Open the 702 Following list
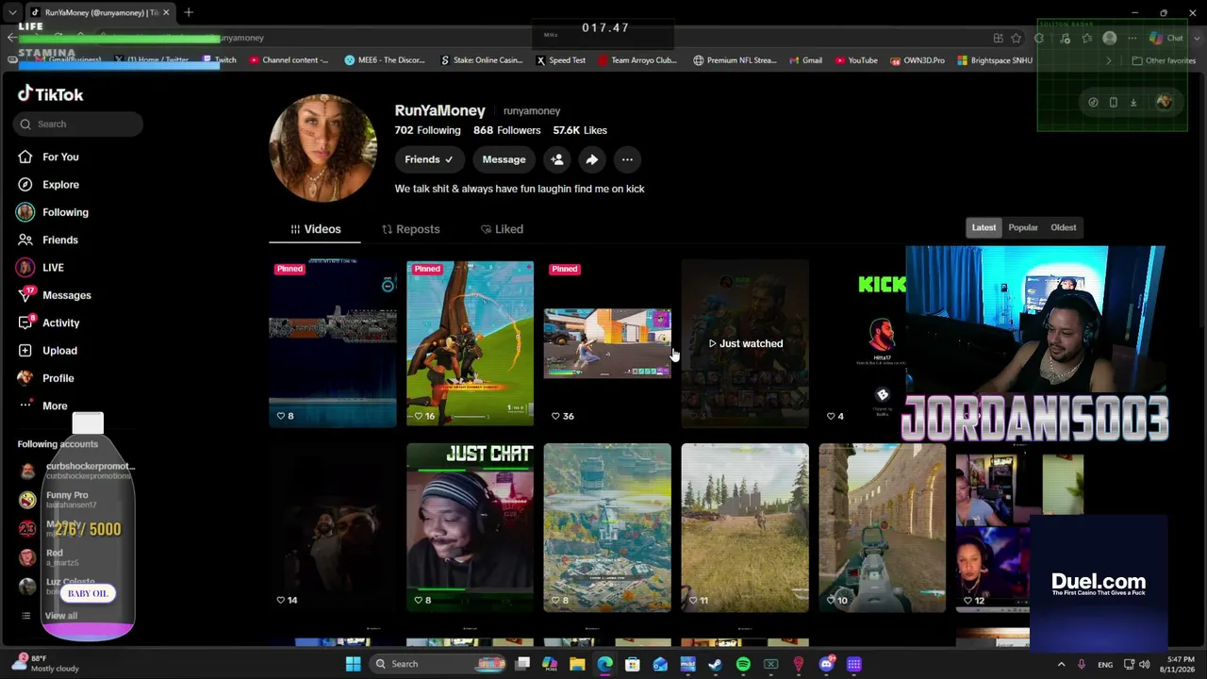This screenshot has width=1207, height=679. tap(428, 130)
